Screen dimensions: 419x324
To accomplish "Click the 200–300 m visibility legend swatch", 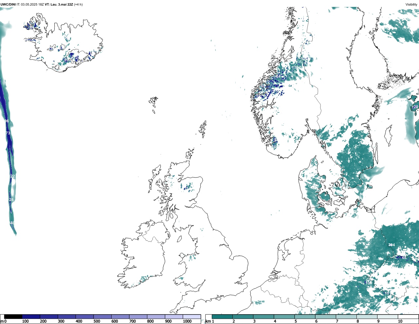I will click(49, 316).
